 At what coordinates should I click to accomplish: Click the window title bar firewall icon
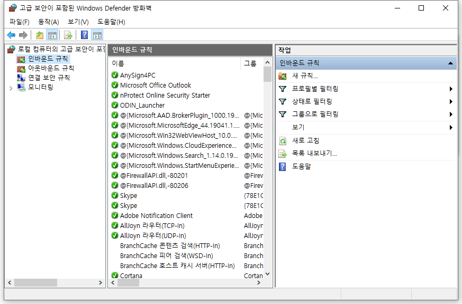point(13,8)
